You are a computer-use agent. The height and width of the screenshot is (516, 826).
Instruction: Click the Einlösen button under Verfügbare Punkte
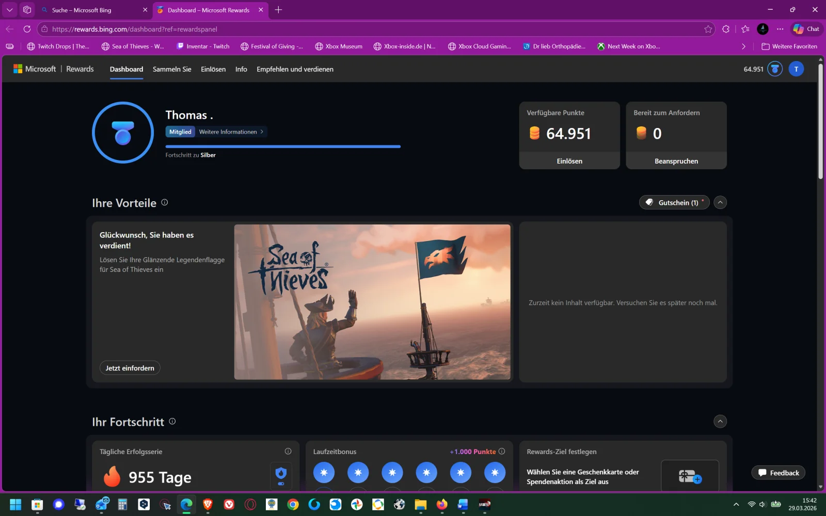click(x=569, y=161)
